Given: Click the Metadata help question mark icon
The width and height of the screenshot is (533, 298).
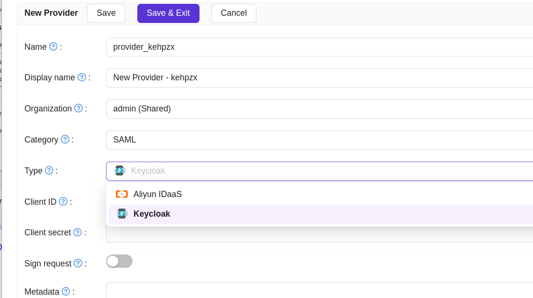Looking at the screenshot, I should click(x=66, y=291).
